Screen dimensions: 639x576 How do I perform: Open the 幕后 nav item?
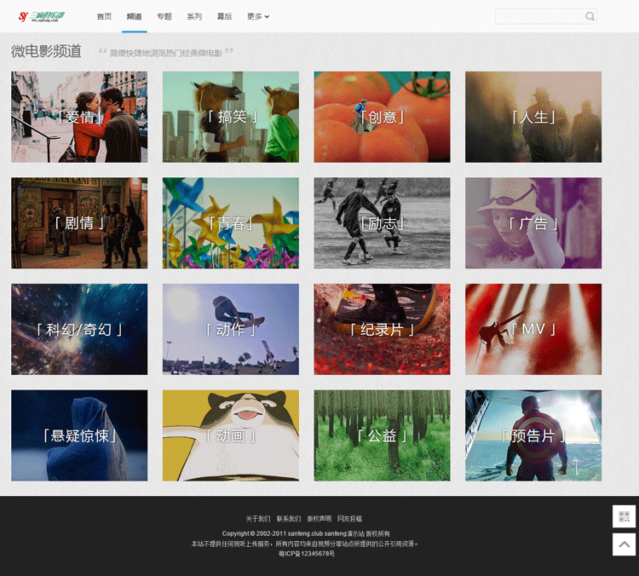pyautogui.click(x=225, y=16)
